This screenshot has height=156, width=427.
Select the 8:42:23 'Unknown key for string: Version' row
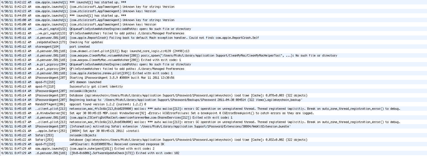(213, 7)
